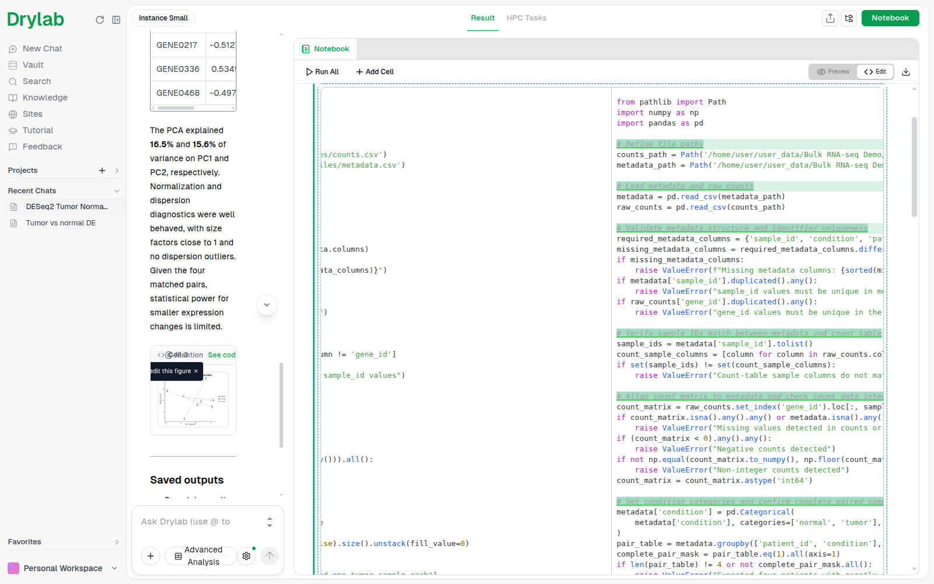The width and height of the screenshot is (934, 584).
Task: Go to Search in sidebar
Action: pyautogui.click(x=36, y=81)
